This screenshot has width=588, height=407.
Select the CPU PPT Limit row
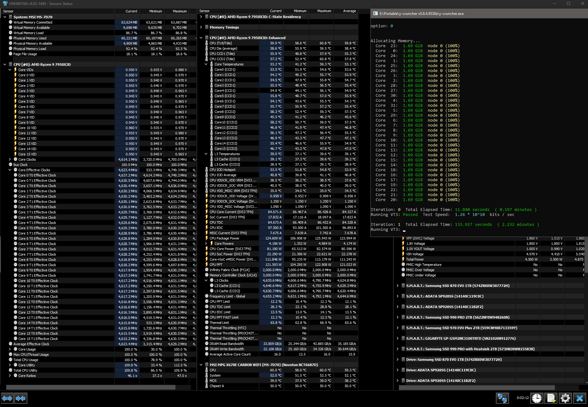point(278,302)
